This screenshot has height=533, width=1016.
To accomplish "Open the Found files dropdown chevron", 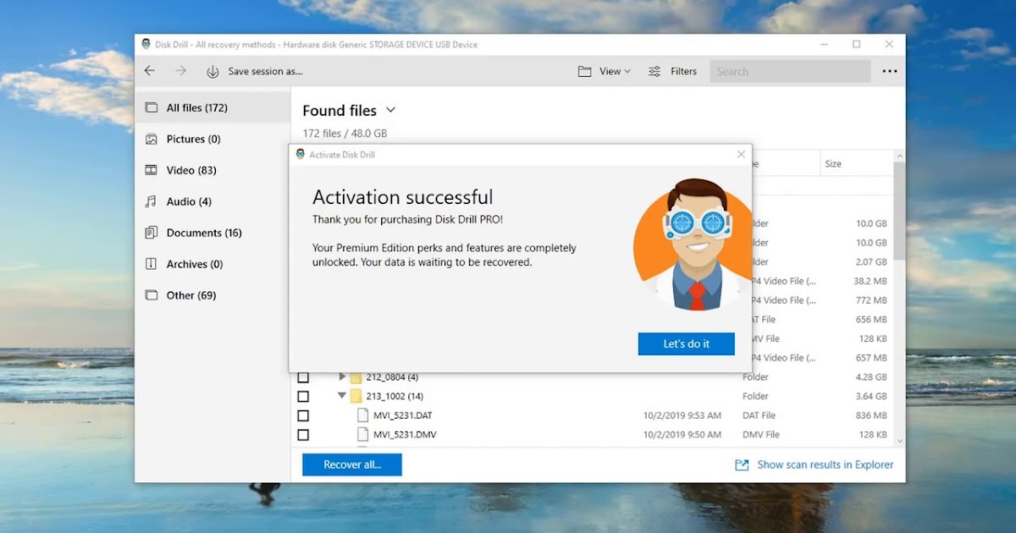I will pyautogui.click(x=390, y=110).
